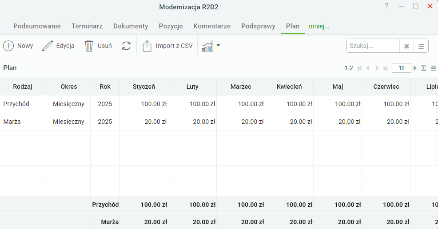
Task: Click Przychód row Marzec value 100.00 zł
Action: click(x=251, y=104)
